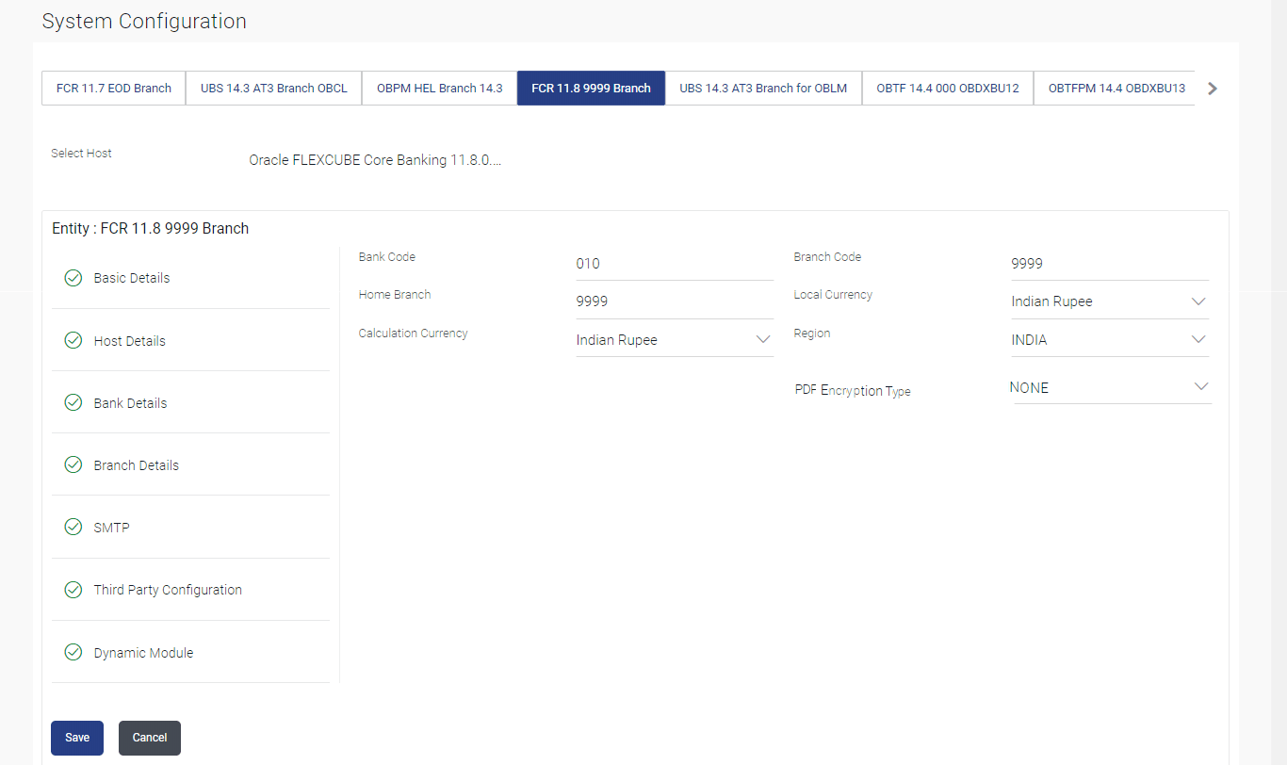Screen dimensions: 1287x765
Task: Click the Bank Code label
Action: [387, 256]
